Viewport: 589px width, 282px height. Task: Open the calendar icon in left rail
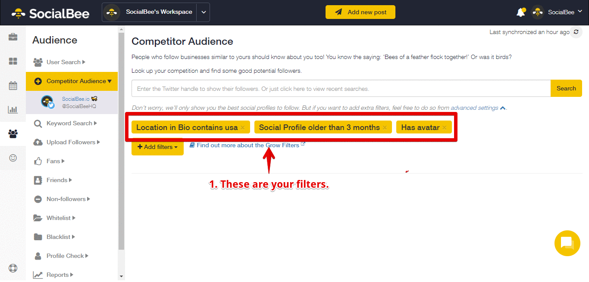click(13, 86)
